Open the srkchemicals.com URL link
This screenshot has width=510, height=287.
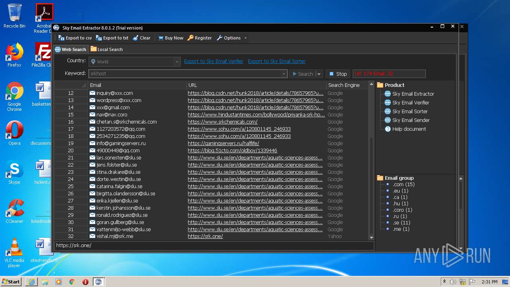[x=223, y=122]
